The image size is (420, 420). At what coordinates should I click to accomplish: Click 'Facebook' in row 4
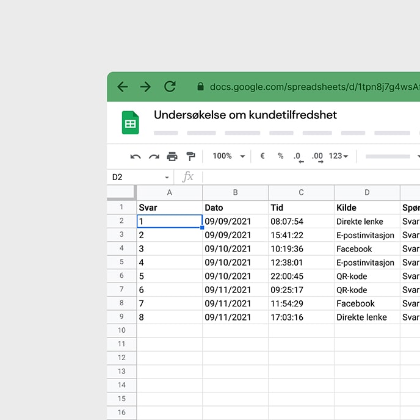(x=367, y=248)
